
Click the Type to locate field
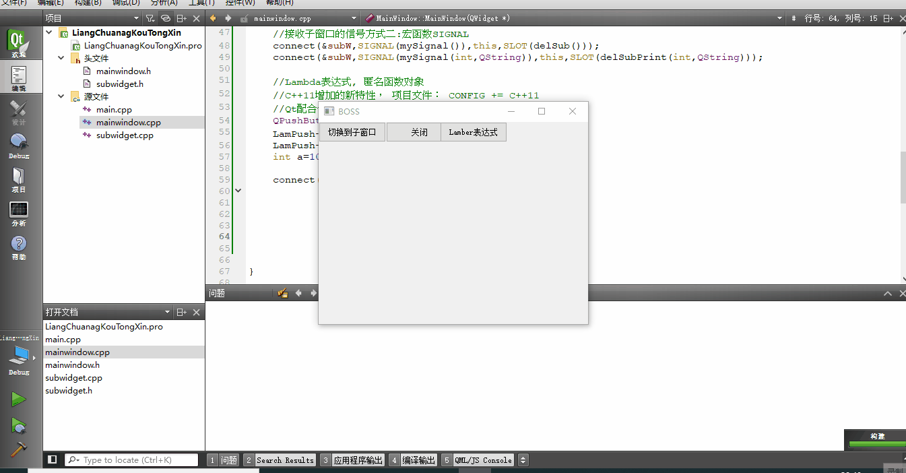131,460
